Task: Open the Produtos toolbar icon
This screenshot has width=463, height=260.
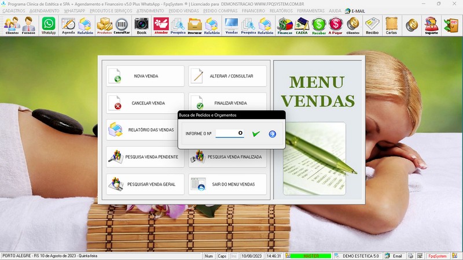Action: pyautogui.click(x=105, y=25)
